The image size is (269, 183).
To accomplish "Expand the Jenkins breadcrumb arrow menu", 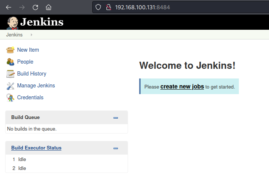I will 31,35.
